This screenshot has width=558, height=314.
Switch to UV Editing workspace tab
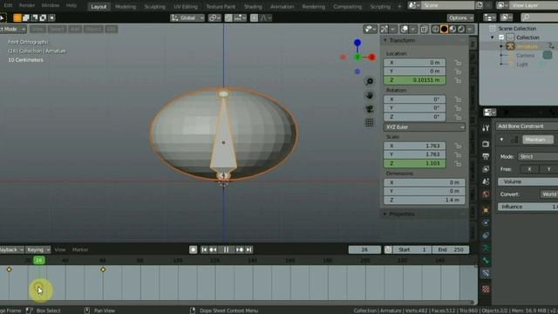pyautogui.click(x=186, y=6)
